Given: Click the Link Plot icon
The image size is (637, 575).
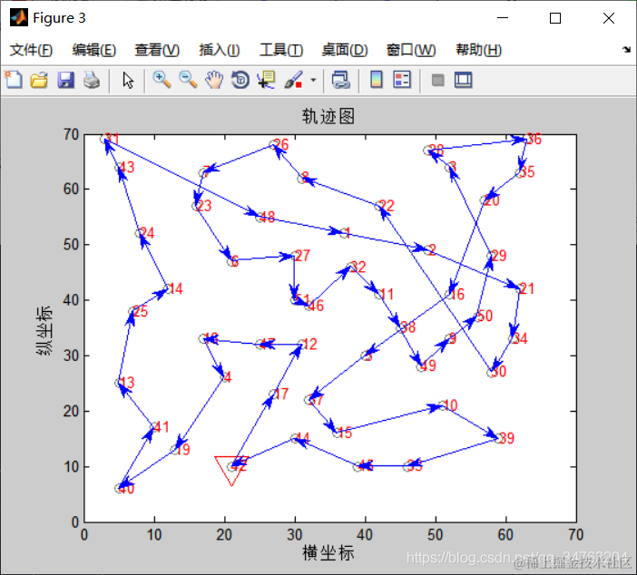Looking at the screenshot, I should click(x=340, y=80).
